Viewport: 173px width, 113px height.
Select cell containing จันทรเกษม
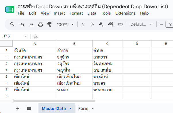(x=107, y=64)
